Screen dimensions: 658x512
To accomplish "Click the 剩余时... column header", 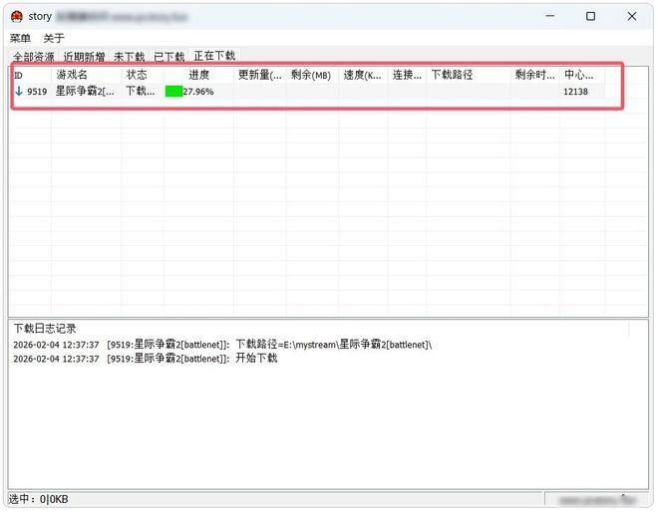I will [x=535, y=75].
